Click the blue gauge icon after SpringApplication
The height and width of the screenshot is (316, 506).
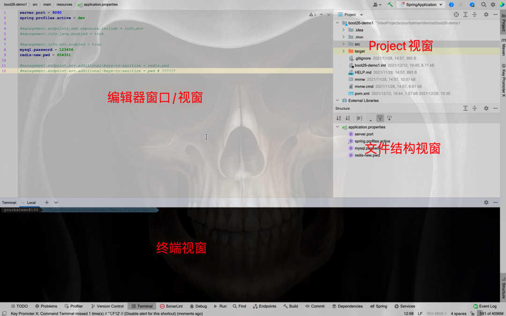click(x=451, y=5)
